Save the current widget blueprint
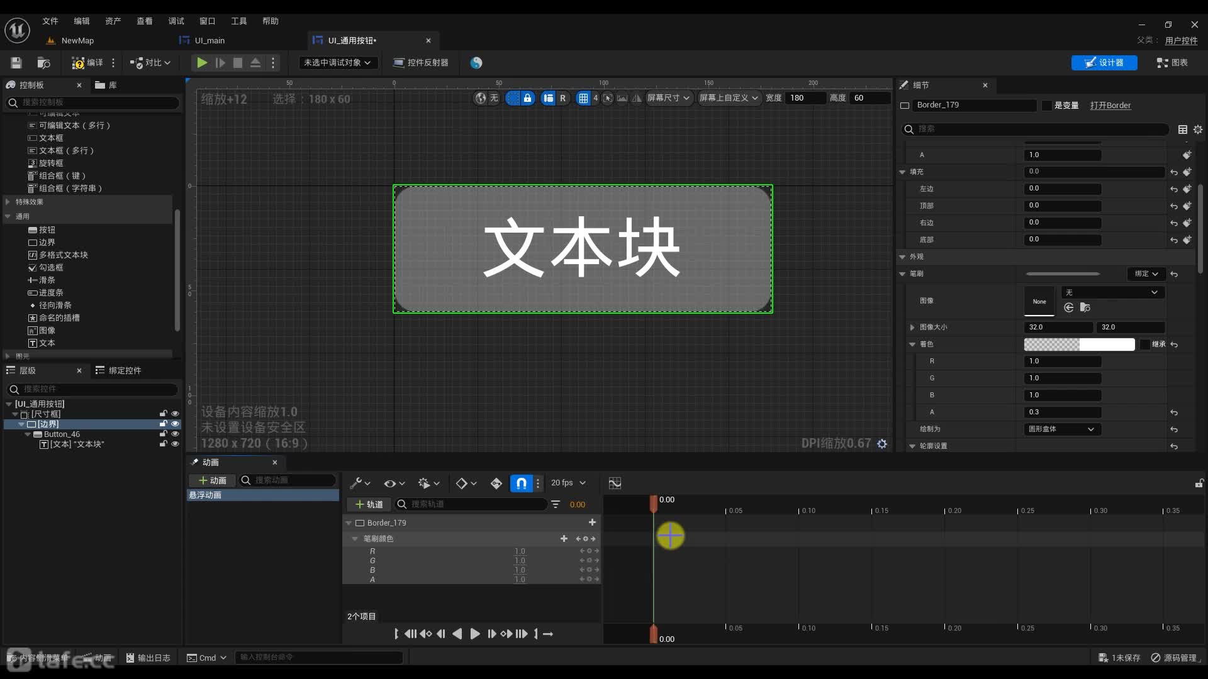The image size is (1208, 679). (16, 62)
